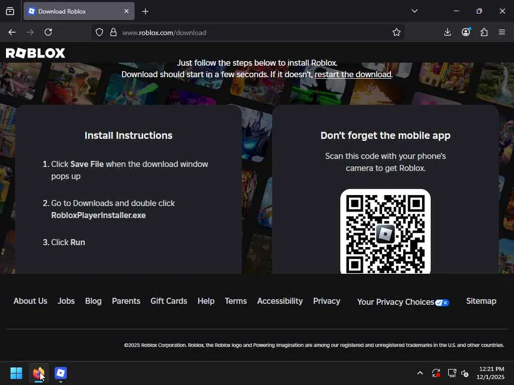Close the Download Roblox tab
Screen dimensions: 514x385
click(126, 11)
